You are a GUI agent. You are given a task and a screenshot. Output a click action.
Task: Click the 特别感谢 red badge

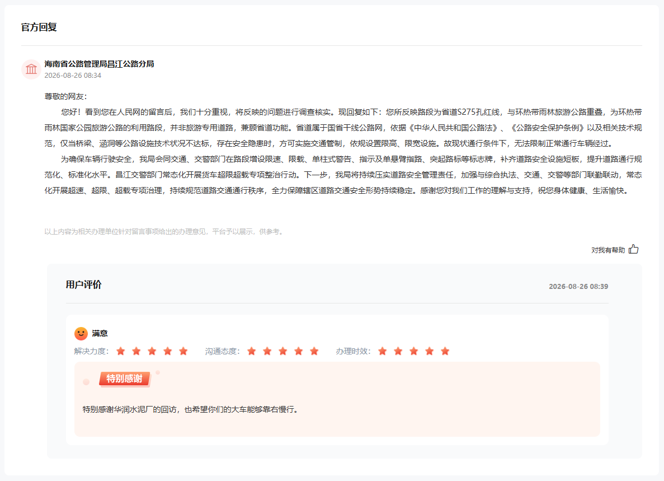(125, 379)
